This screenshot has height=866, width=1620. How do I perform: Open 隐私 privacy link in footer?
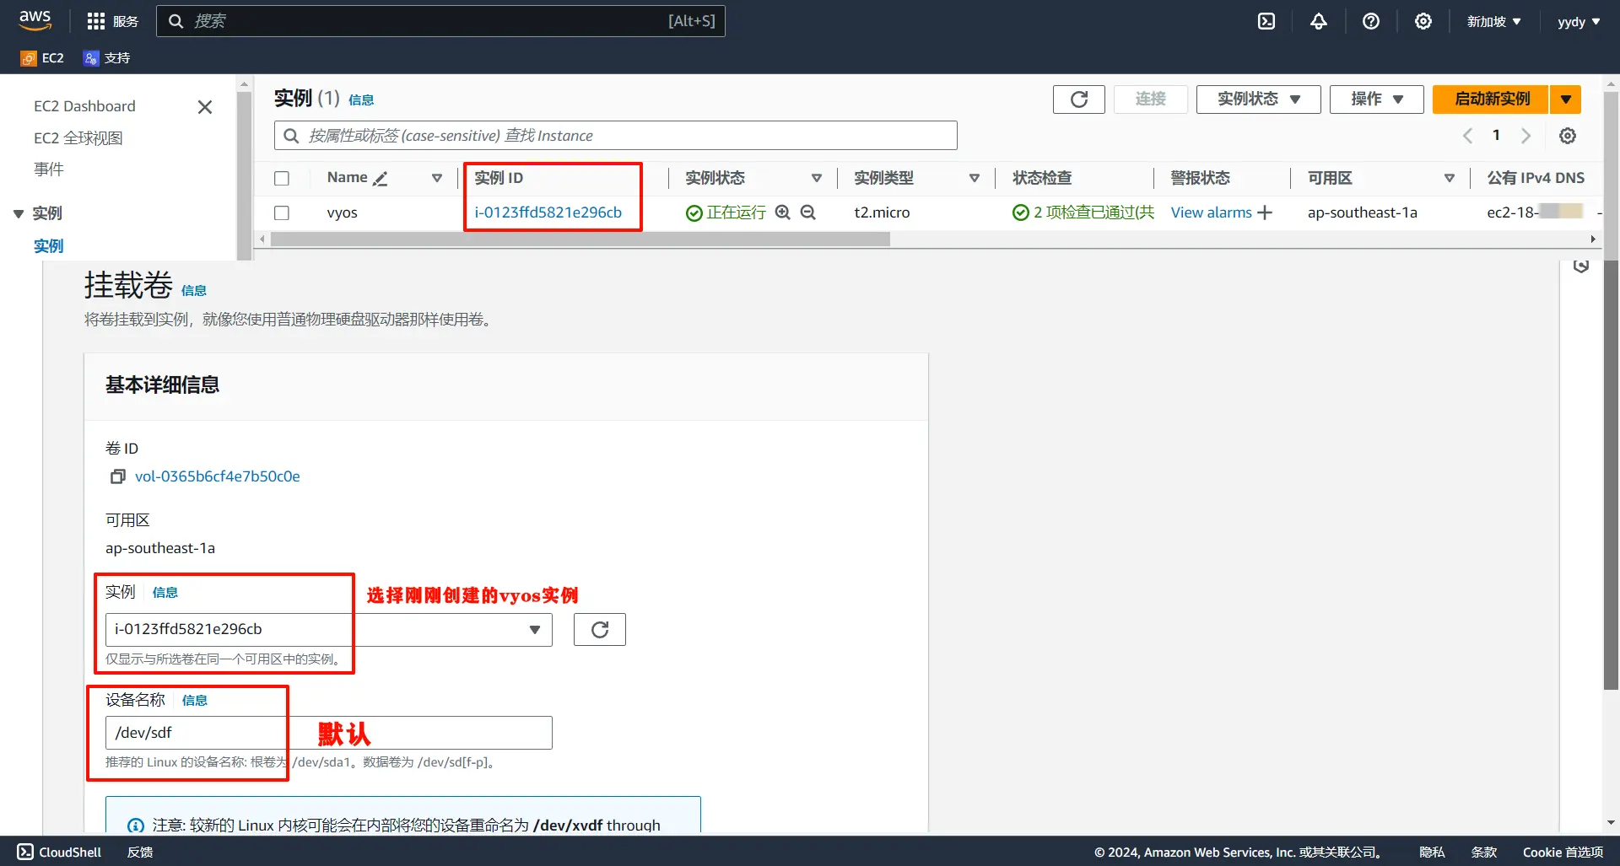pyautogui.click(x=1432, y=852)
